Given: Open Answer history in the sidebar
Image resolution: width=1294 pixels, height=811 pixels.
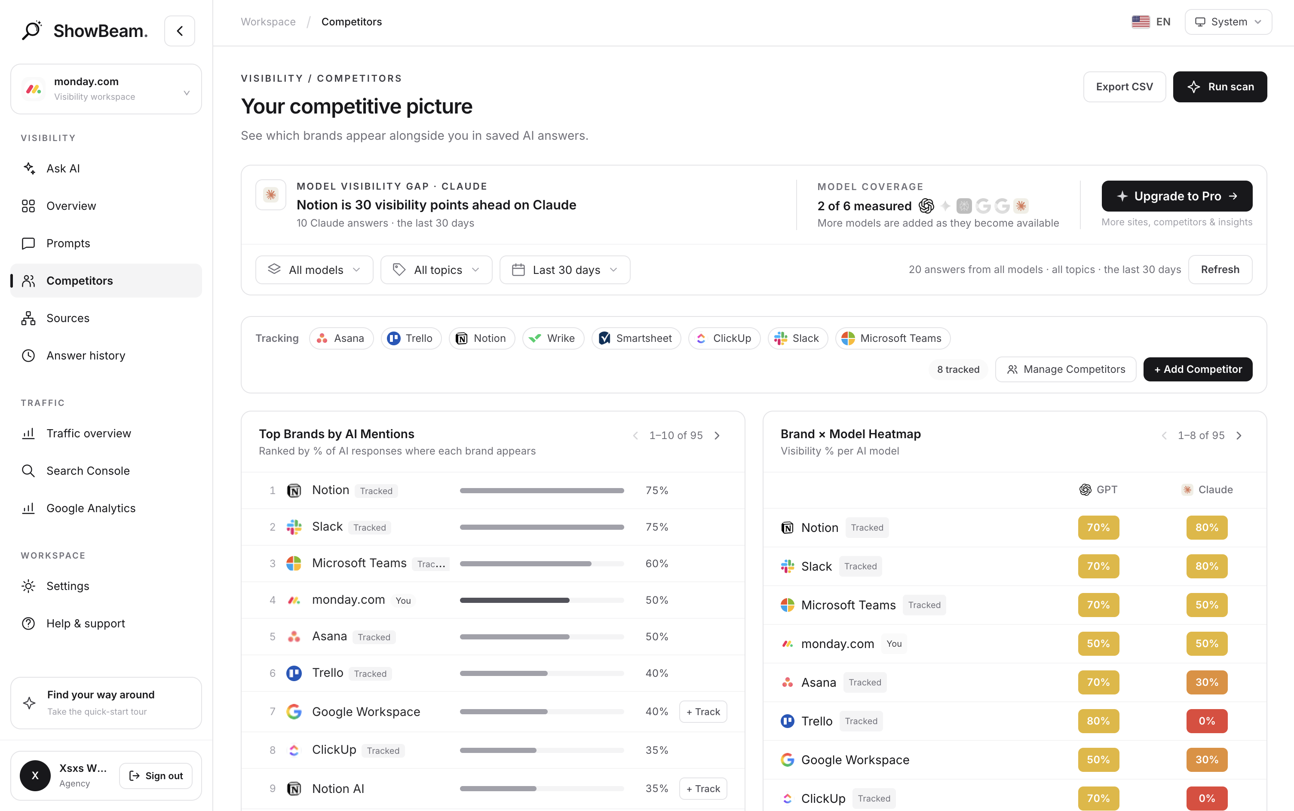Looking at the screenshot, I should (106, 356).
